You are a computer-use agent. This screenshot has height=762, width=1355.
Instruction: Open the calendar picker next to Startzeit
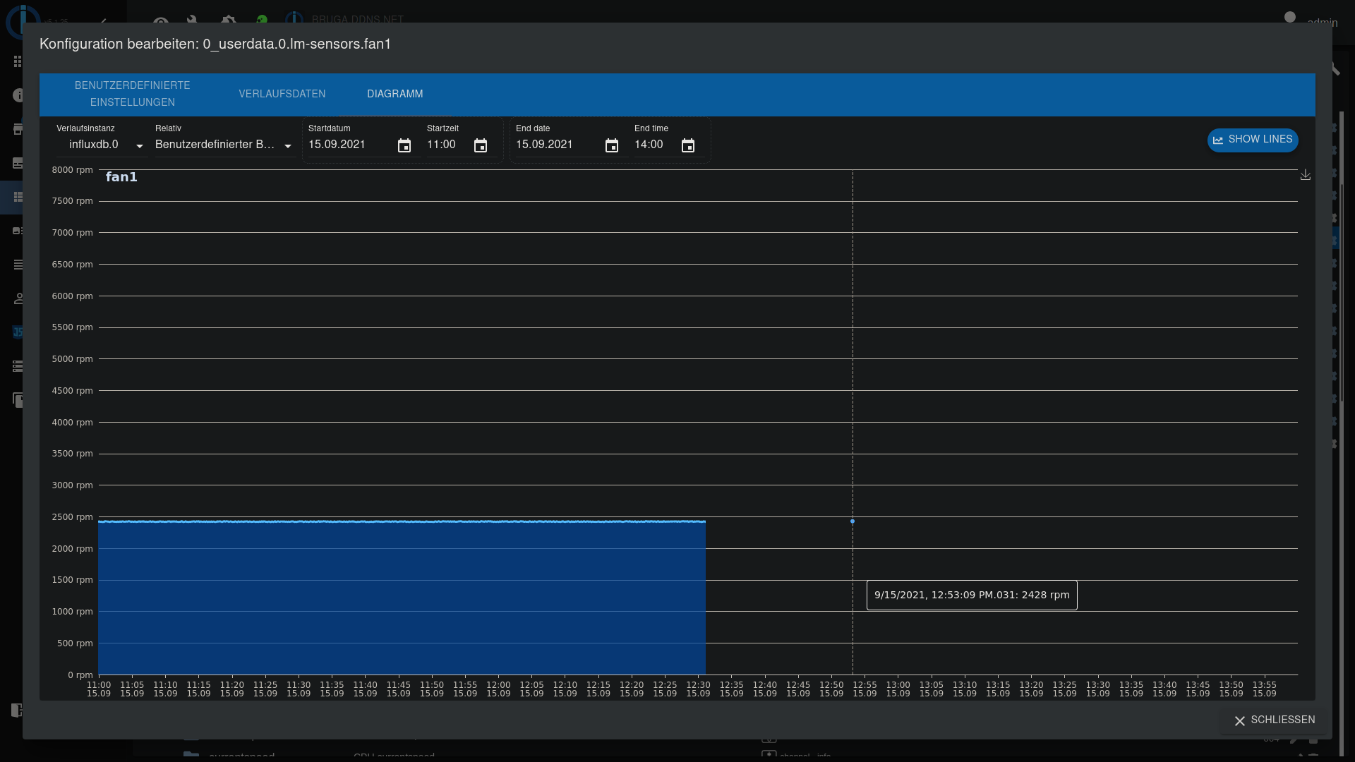click(x=480, y=145)
